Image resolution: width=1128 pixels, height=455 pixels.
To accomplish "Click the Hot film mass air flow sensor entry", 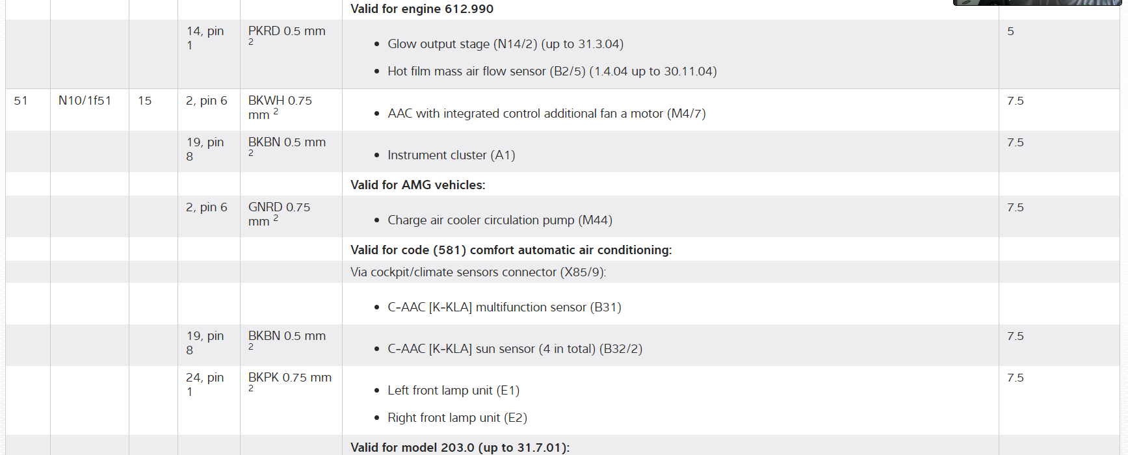I will pos(551,71).
